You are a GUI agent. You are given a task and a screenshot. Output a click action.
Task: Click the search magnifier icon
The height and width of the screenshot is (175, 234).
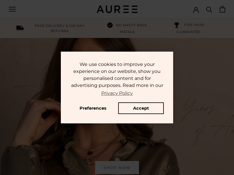(x=209, y=10)
